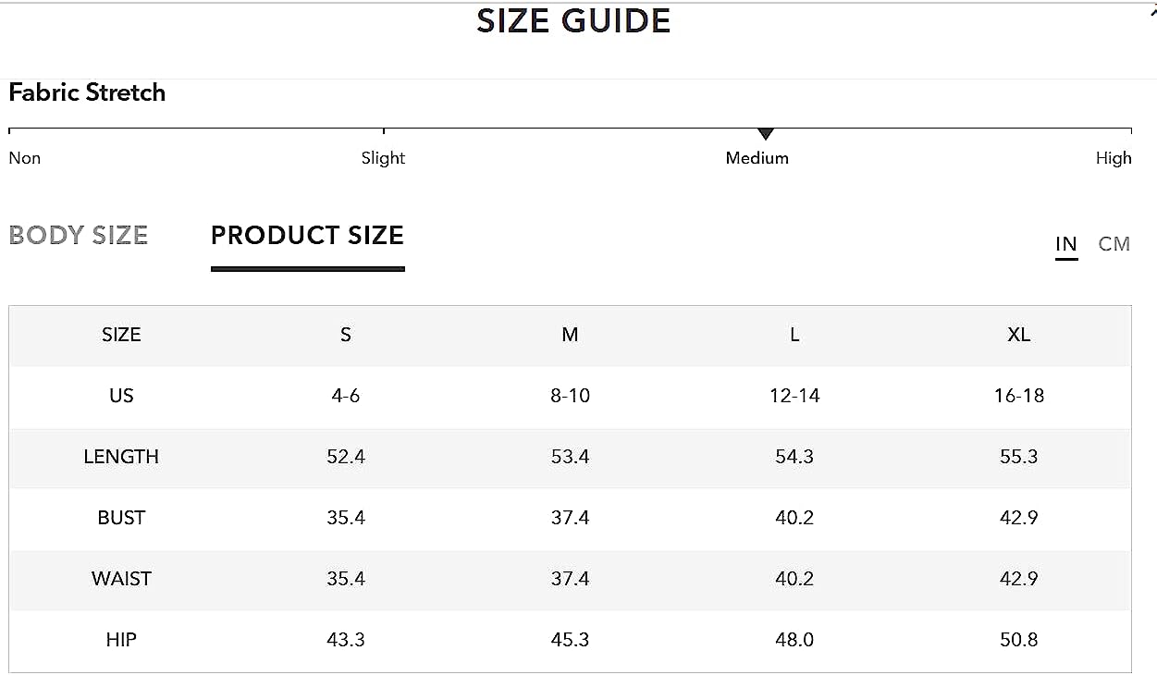Select the S size column header
The height and width of the screenshot is (675, 1157).
(346, 335)
